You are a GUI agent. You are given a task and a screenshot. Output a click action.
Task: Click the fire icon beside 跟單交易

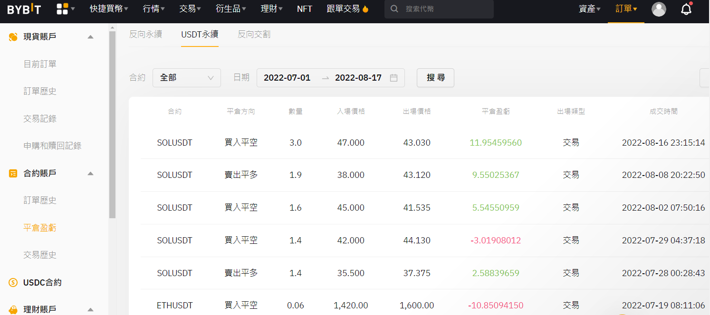365,9
